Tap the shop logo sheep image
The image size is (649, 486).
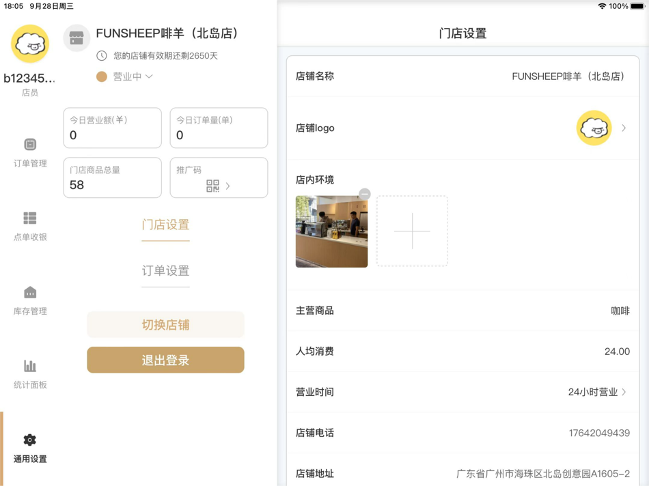click(594, 128)
